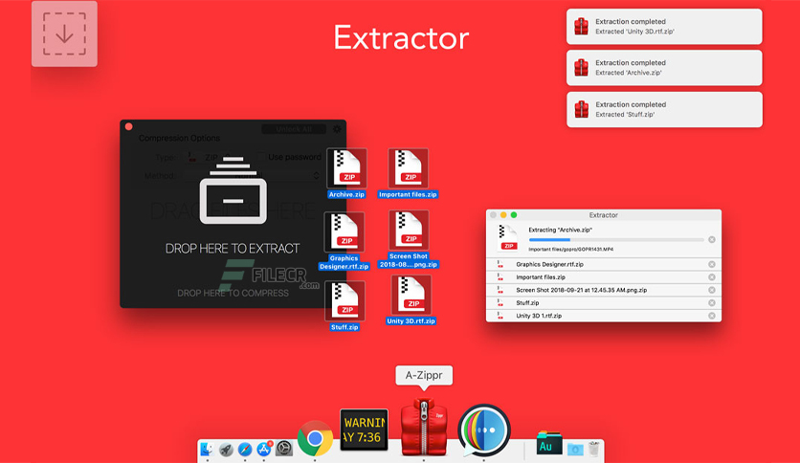Open the colorful chat bubble app in Dock
The image size is (800, 463).
point(483,430)
